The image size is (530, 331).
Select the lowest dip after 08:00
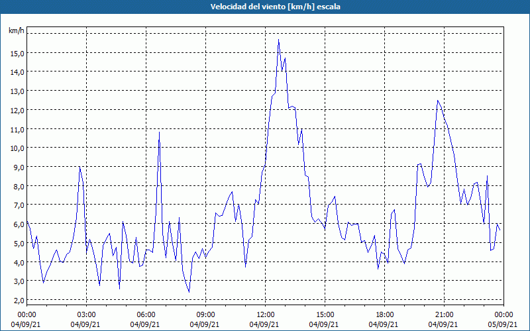click(x=189, y=292)
